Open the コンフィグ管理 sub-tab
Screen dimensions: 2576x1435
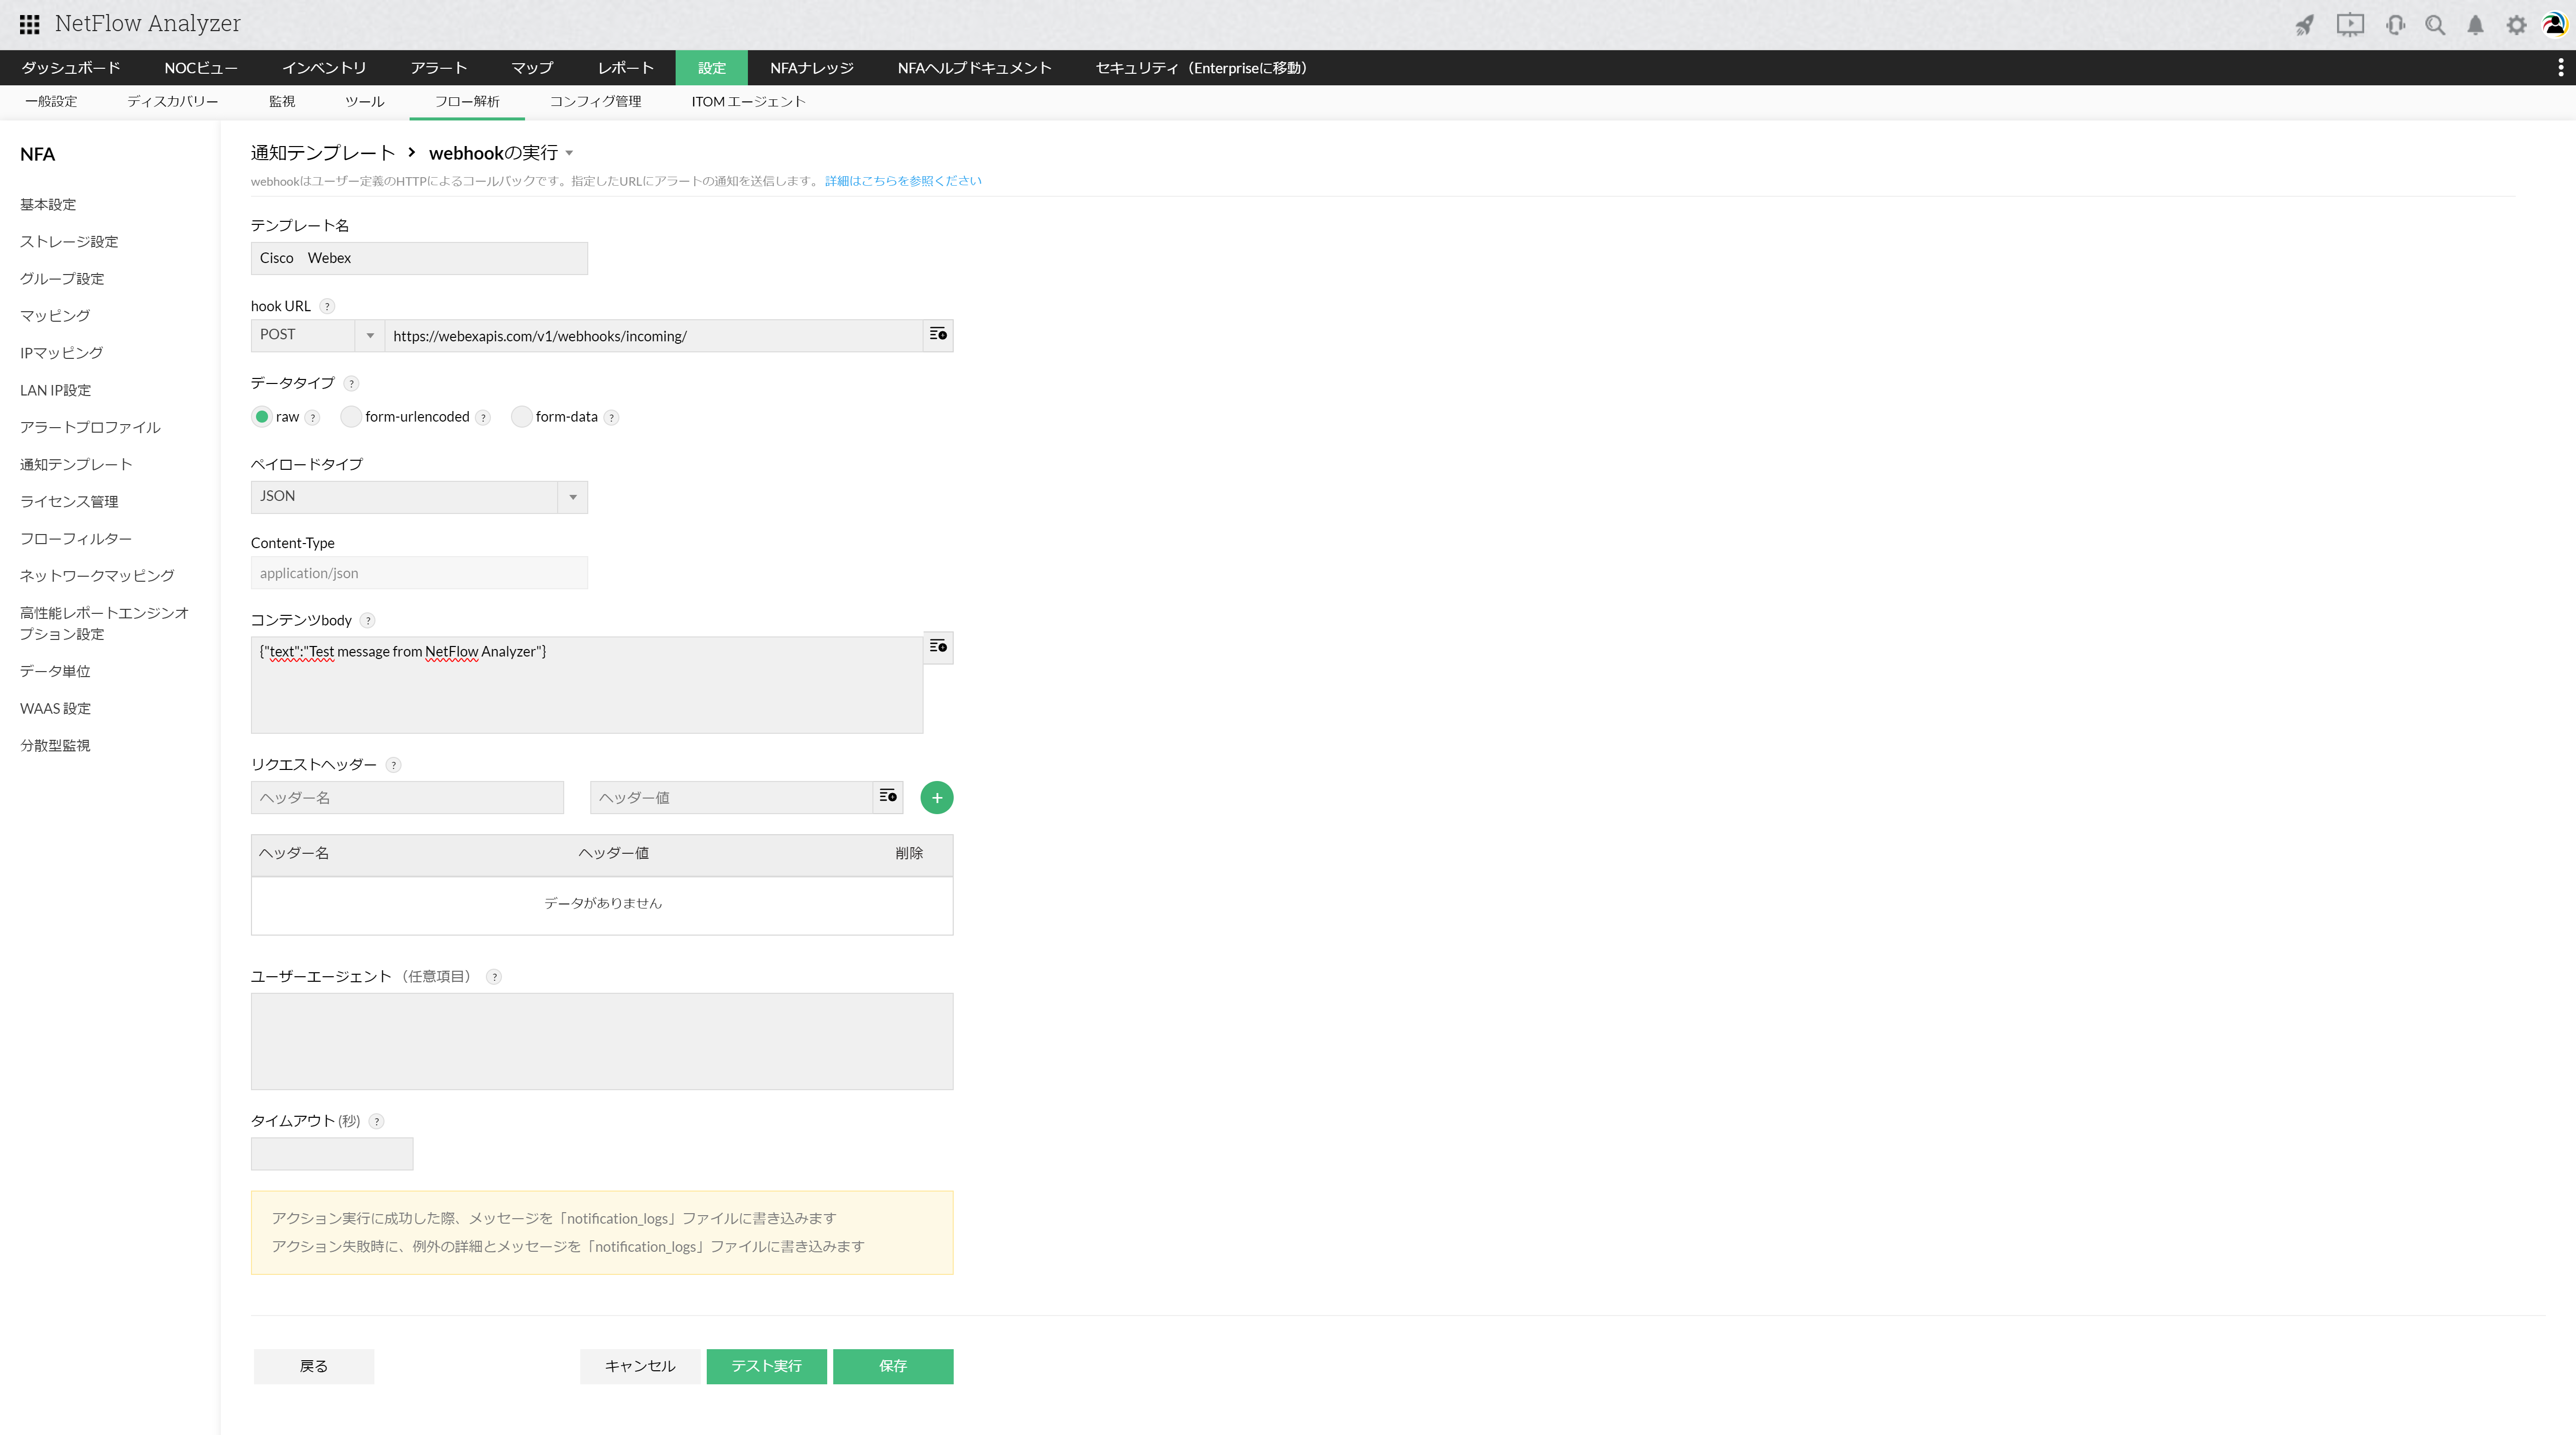[x=595, y=102]
